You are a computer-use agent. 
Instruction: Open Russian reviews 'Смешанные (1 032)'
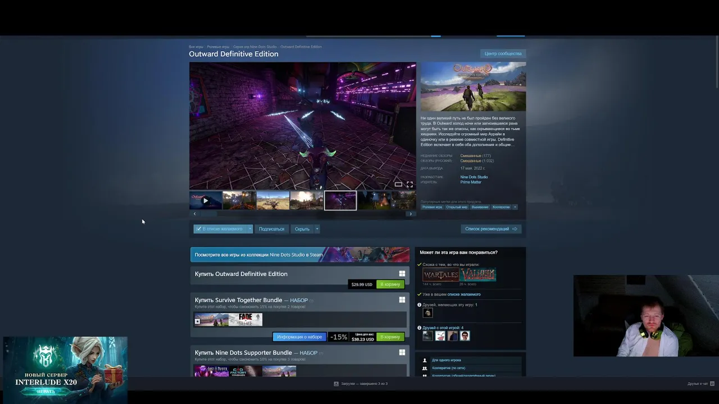tap(477, 161)
